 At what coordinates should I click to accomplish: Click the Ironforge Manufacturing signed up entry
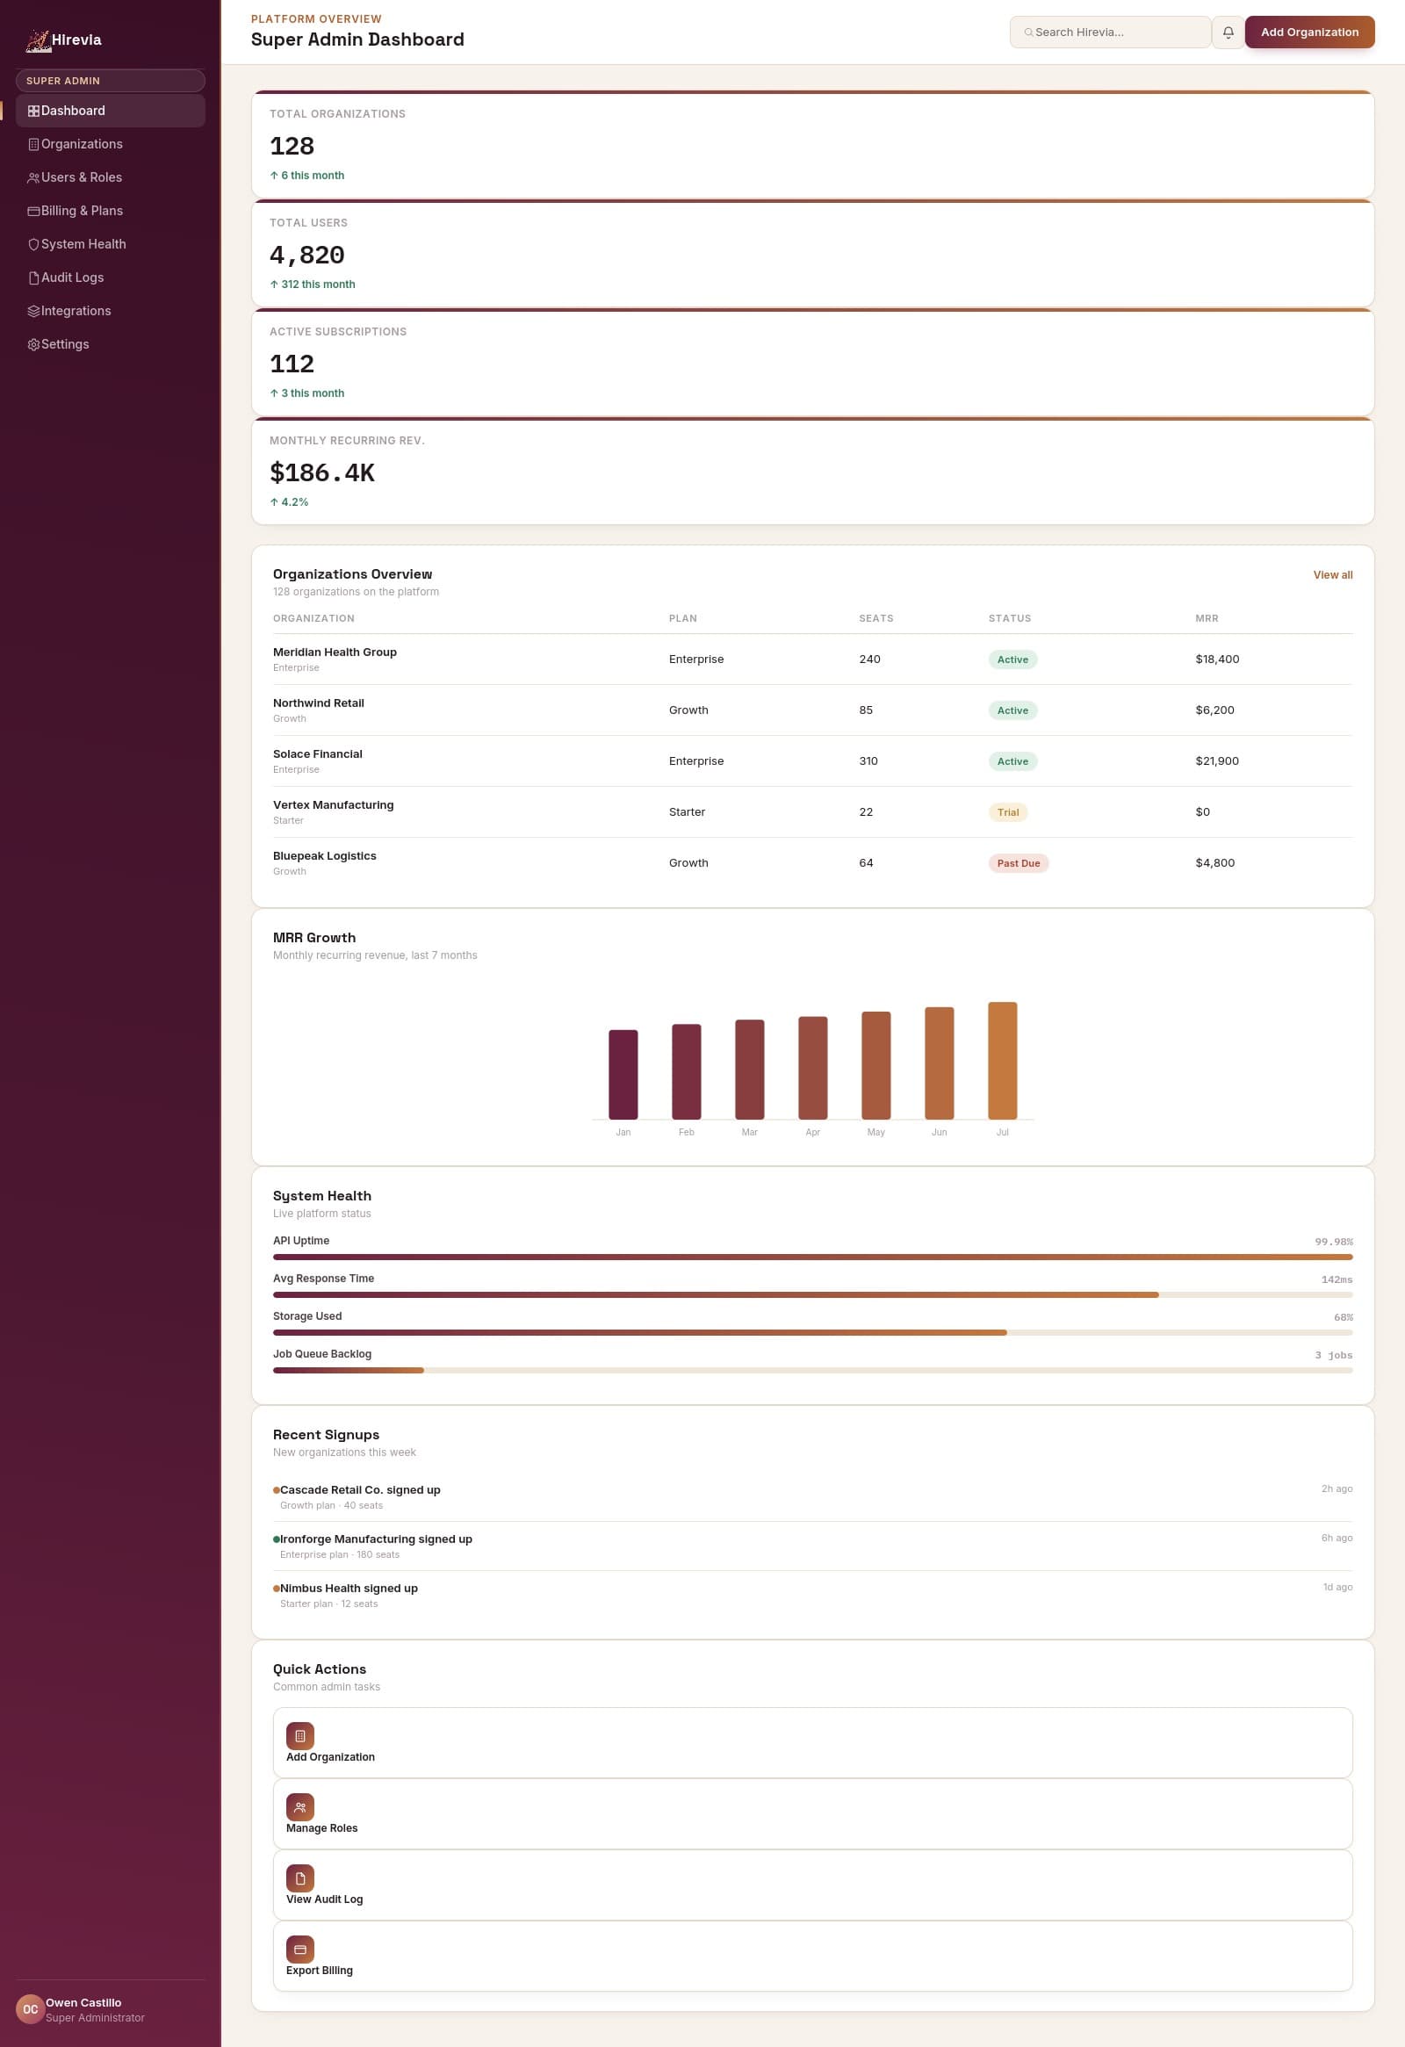click(x=812, y=1546)
